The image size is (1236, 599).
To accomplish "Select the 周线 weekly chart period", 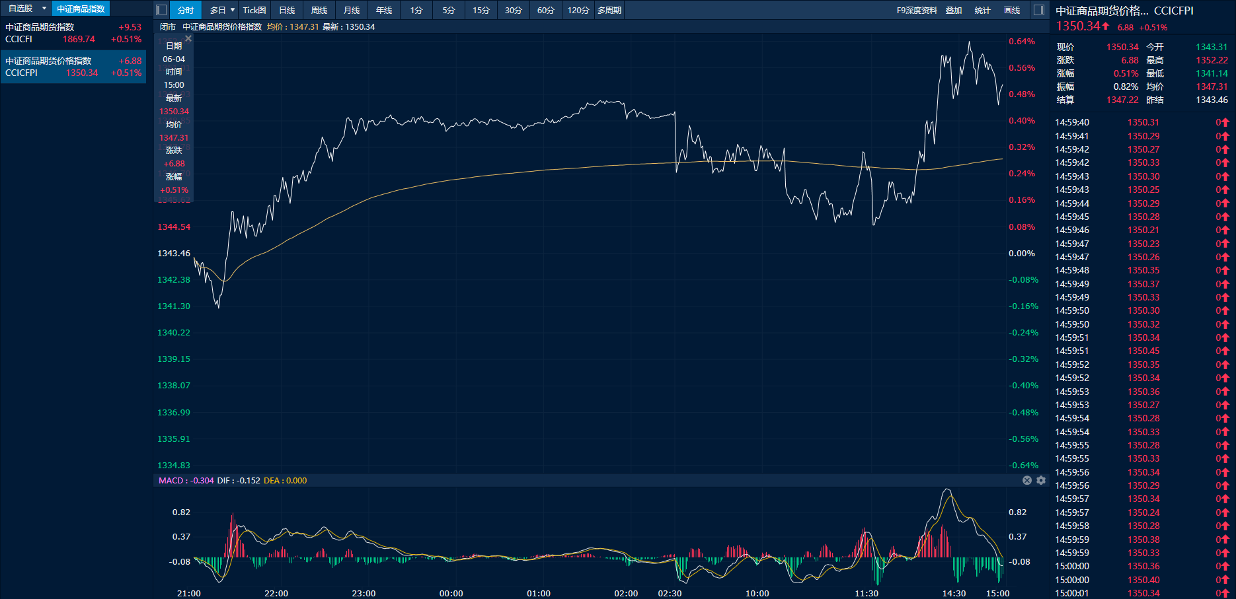I will (x=319, y=10).
